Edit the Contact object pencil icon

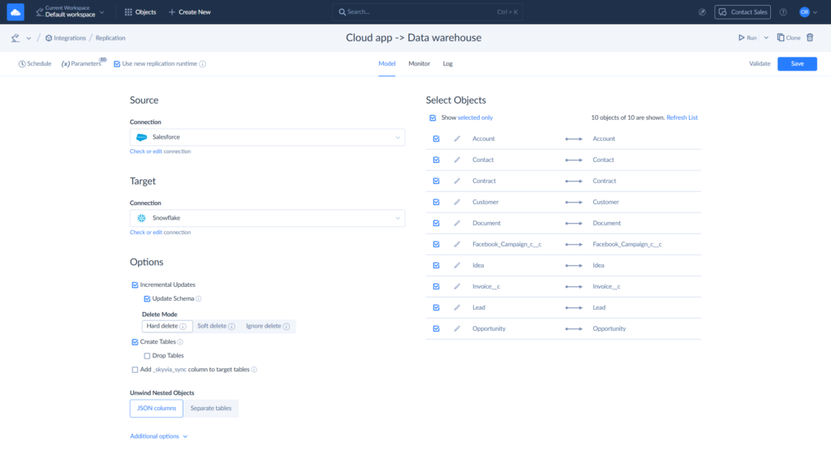point(457,160)
